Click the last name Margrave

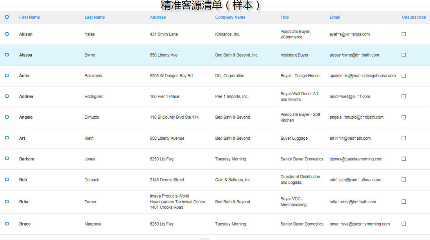pos(93,224)
